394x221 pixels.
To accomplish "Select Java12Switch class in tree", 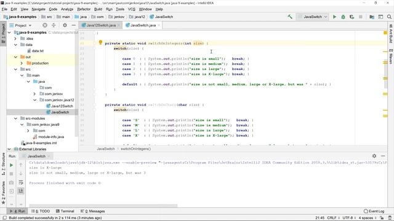I will 62,106.
